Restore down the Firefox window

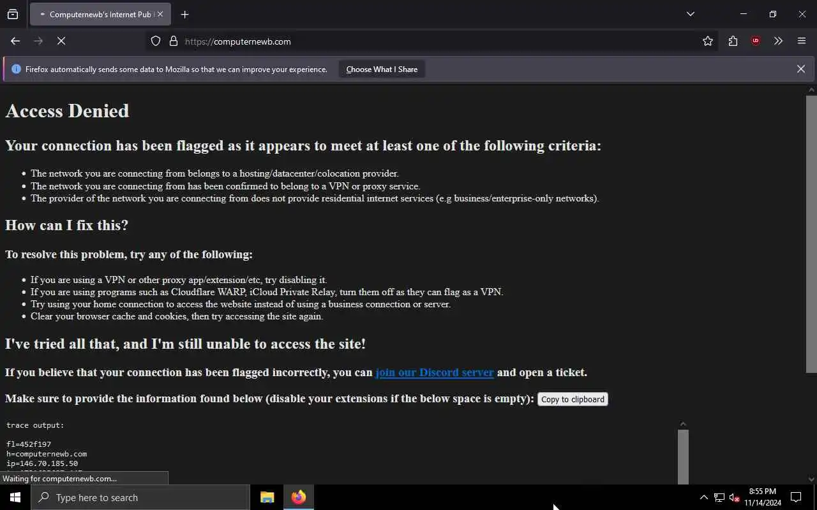[772, 14]
